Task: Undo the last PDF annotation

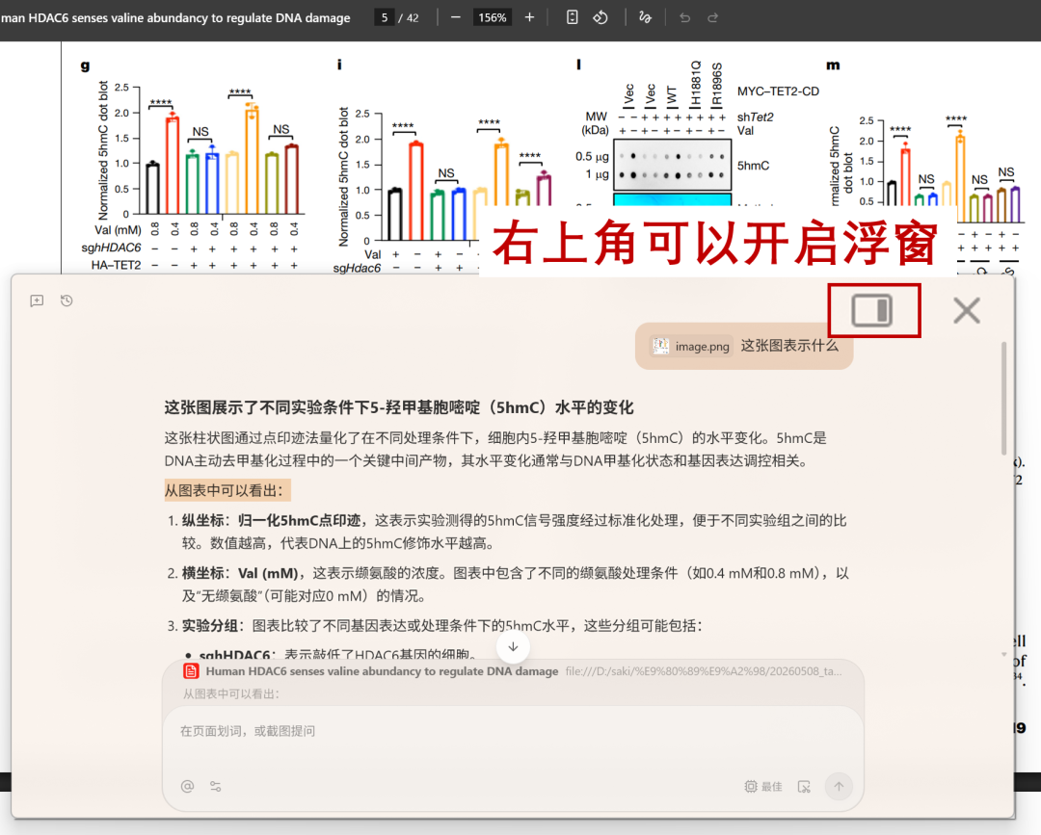Action: (x=684, y=18)
